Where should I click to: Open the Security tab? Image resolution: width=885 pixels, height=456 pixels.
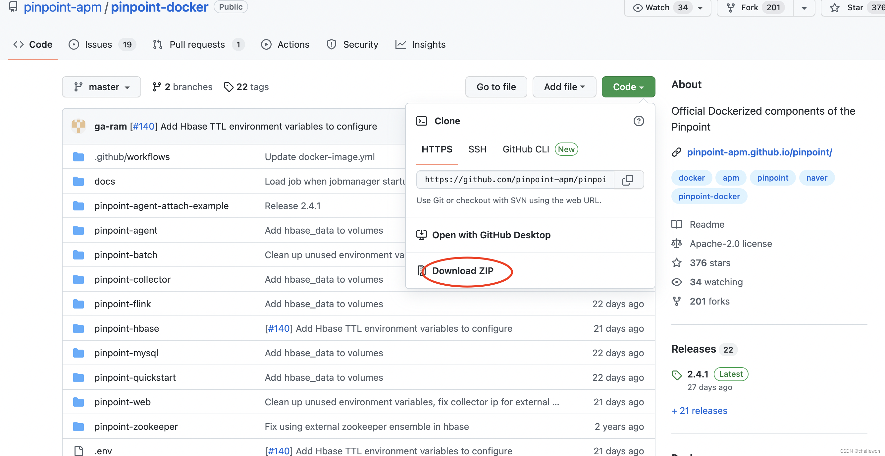[352, 45]
